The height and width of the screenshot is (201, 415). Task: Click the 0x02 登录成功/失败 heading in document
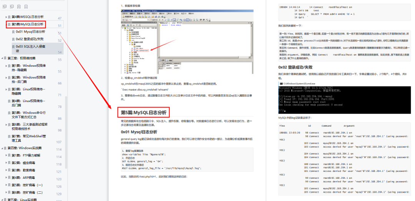[295, 67]
